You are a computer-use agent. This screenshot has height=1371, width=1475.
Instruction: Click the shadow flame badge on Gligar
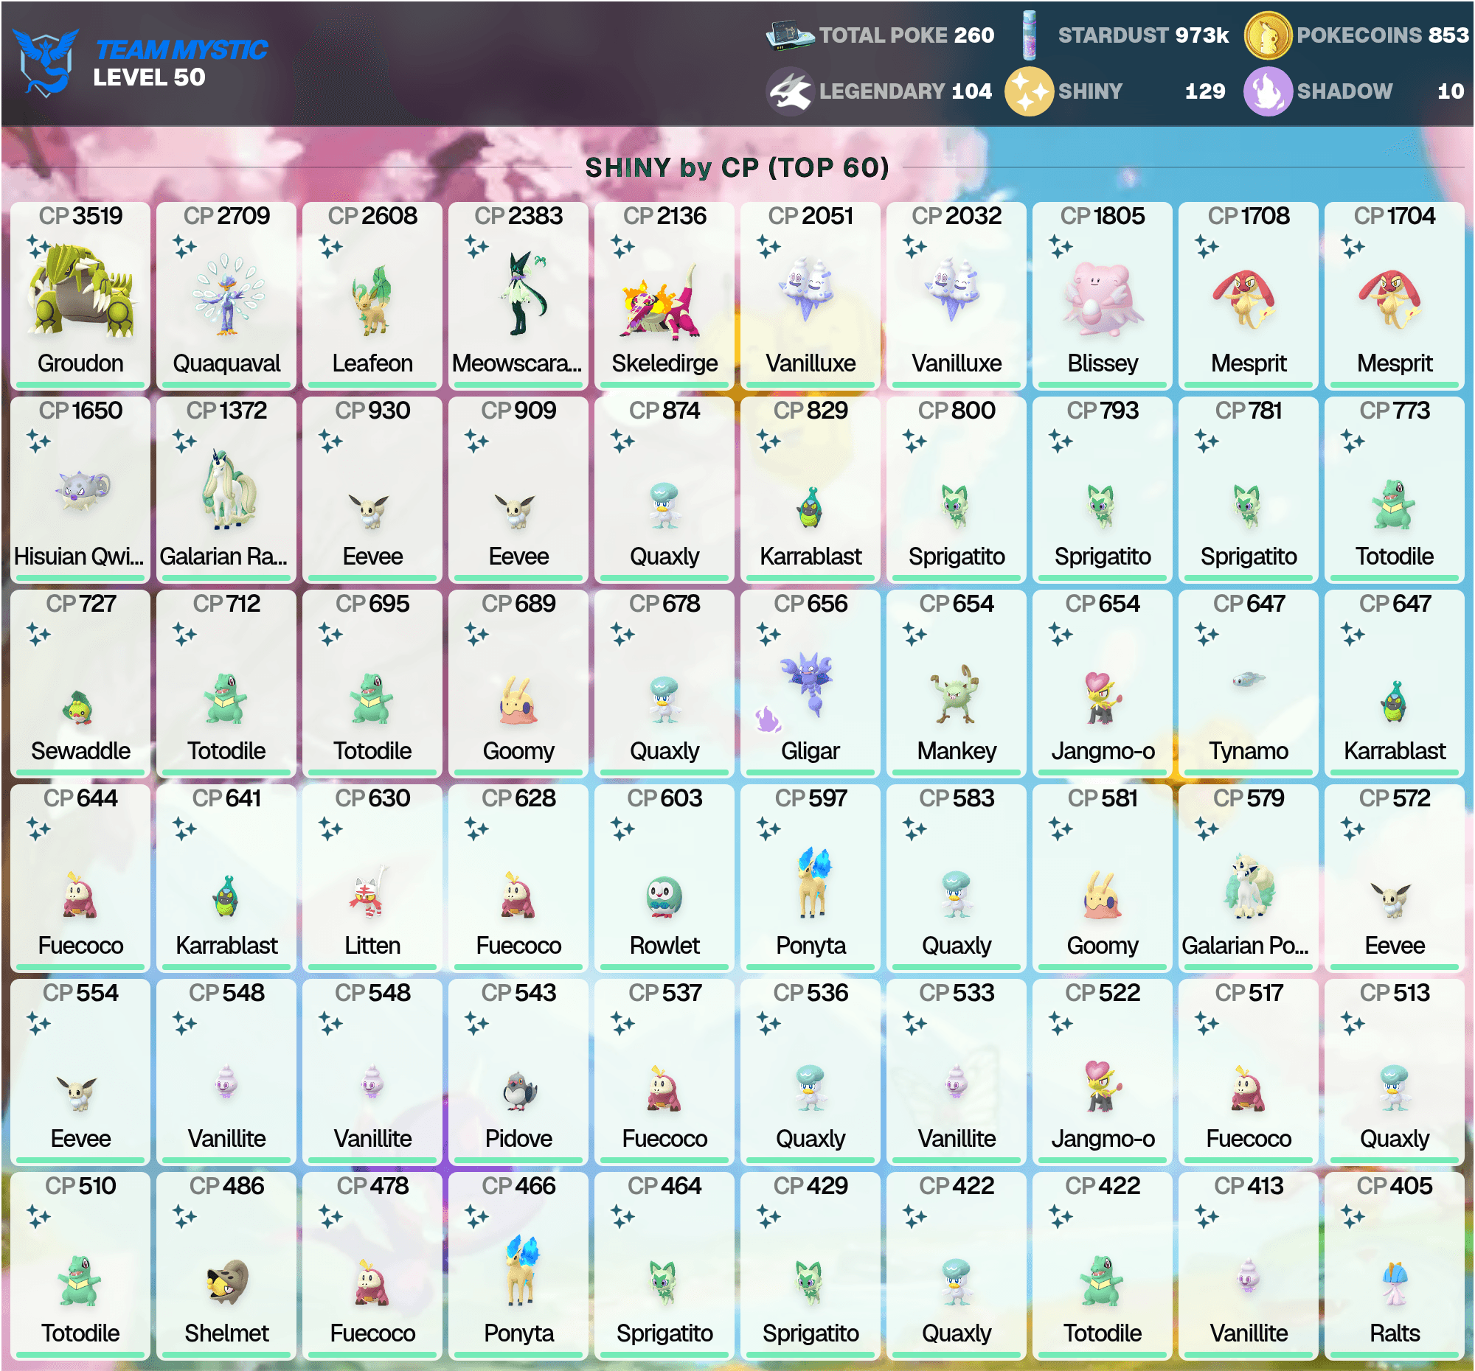[x=768, y=719]
